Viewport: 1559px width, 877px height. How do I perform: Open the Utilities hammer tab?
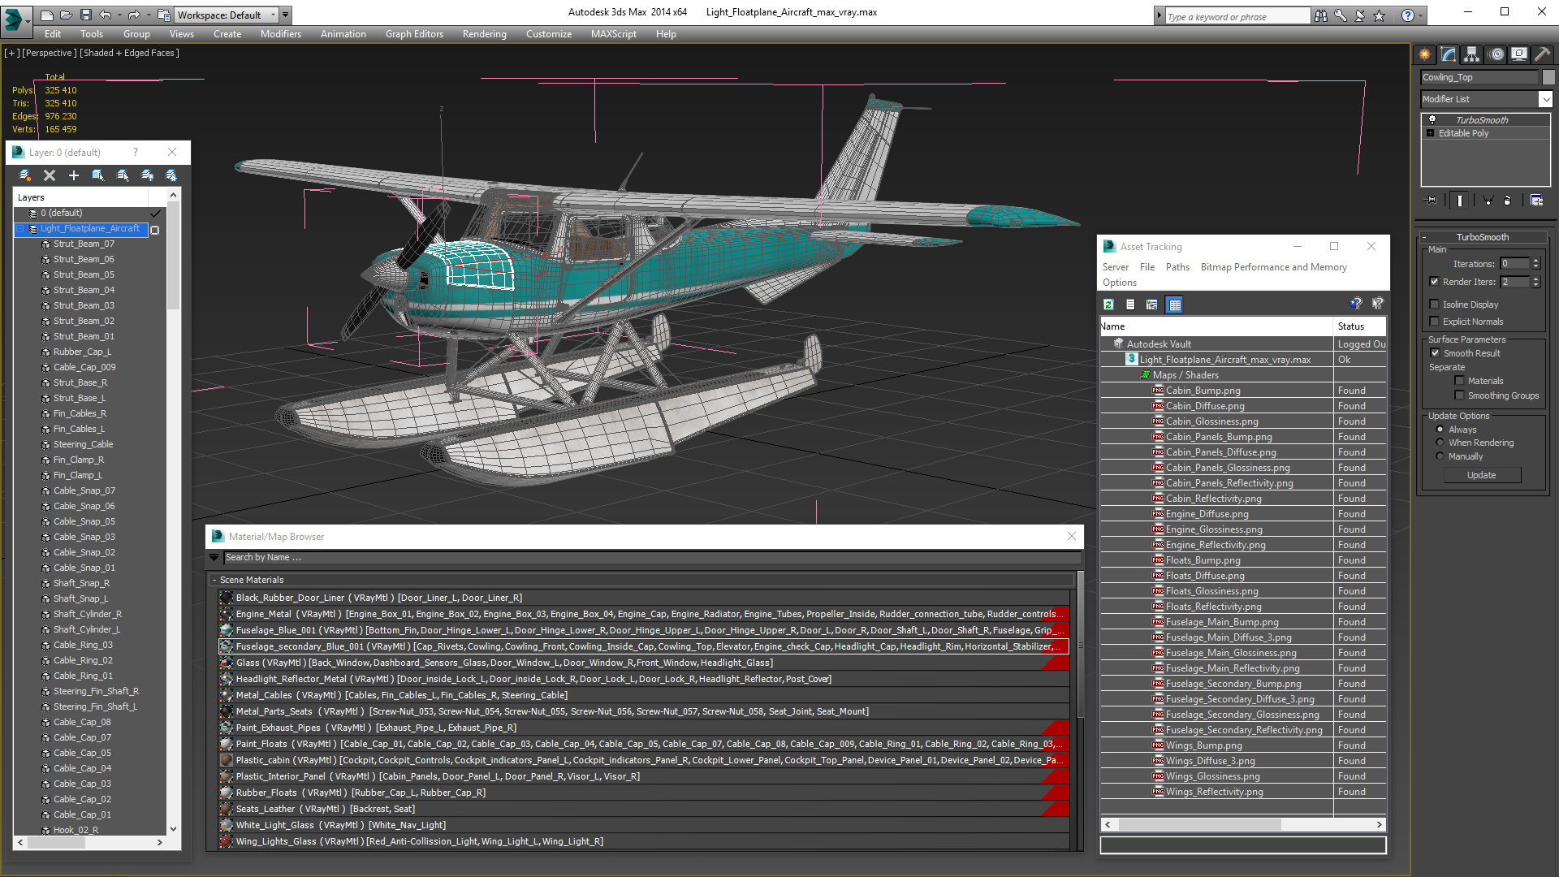pos(1542,54)
